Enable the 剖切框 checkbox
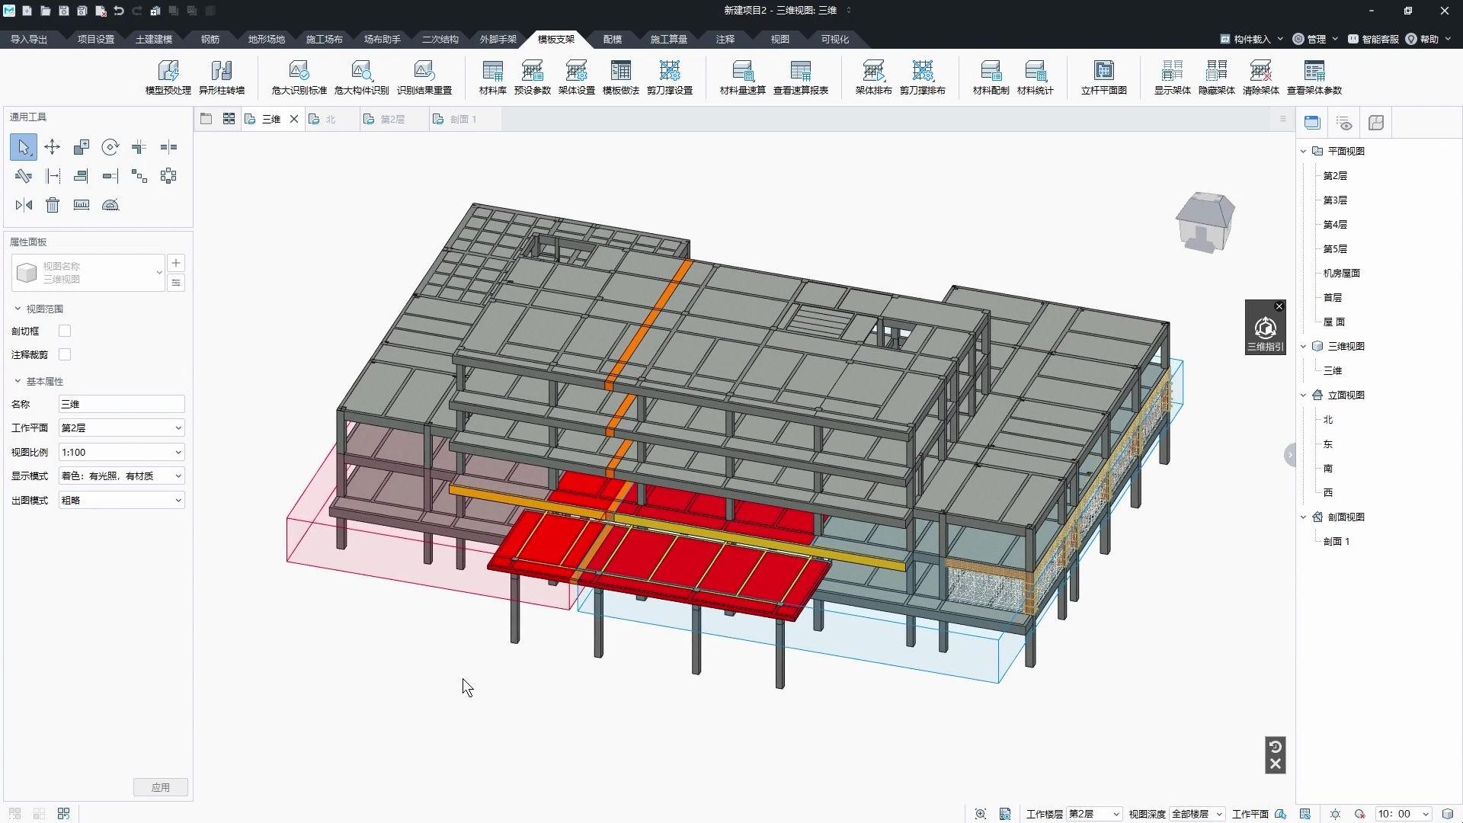Image resolution: width=1463 pixels, height=823 pixels. point(65,331)
